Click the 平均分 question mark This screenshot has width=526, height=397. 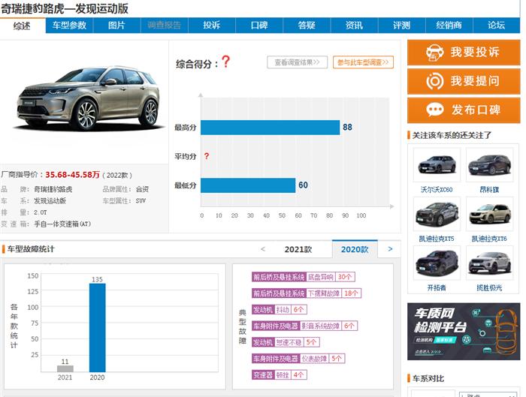[x=207, y=156]
